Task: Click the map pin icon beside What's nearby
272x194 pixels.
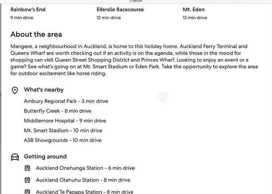Action: pyautogui.click(x=15, y=90)
